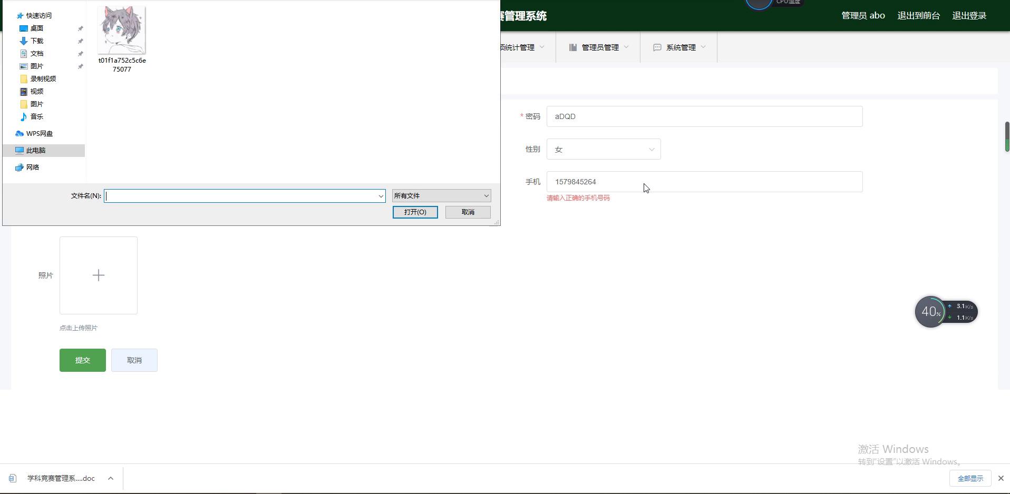Viewport: 1010px width, 494px height.
Task: Cancel the file selection dialog
Action: [x=468, y=212]
